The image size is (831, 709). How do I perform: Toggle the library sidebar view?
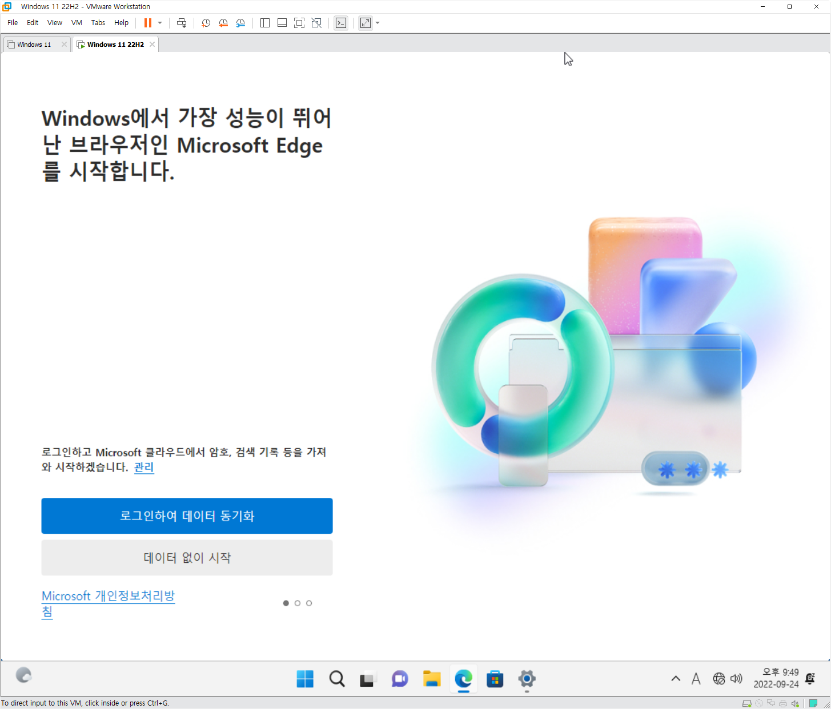tap(265, 23)
